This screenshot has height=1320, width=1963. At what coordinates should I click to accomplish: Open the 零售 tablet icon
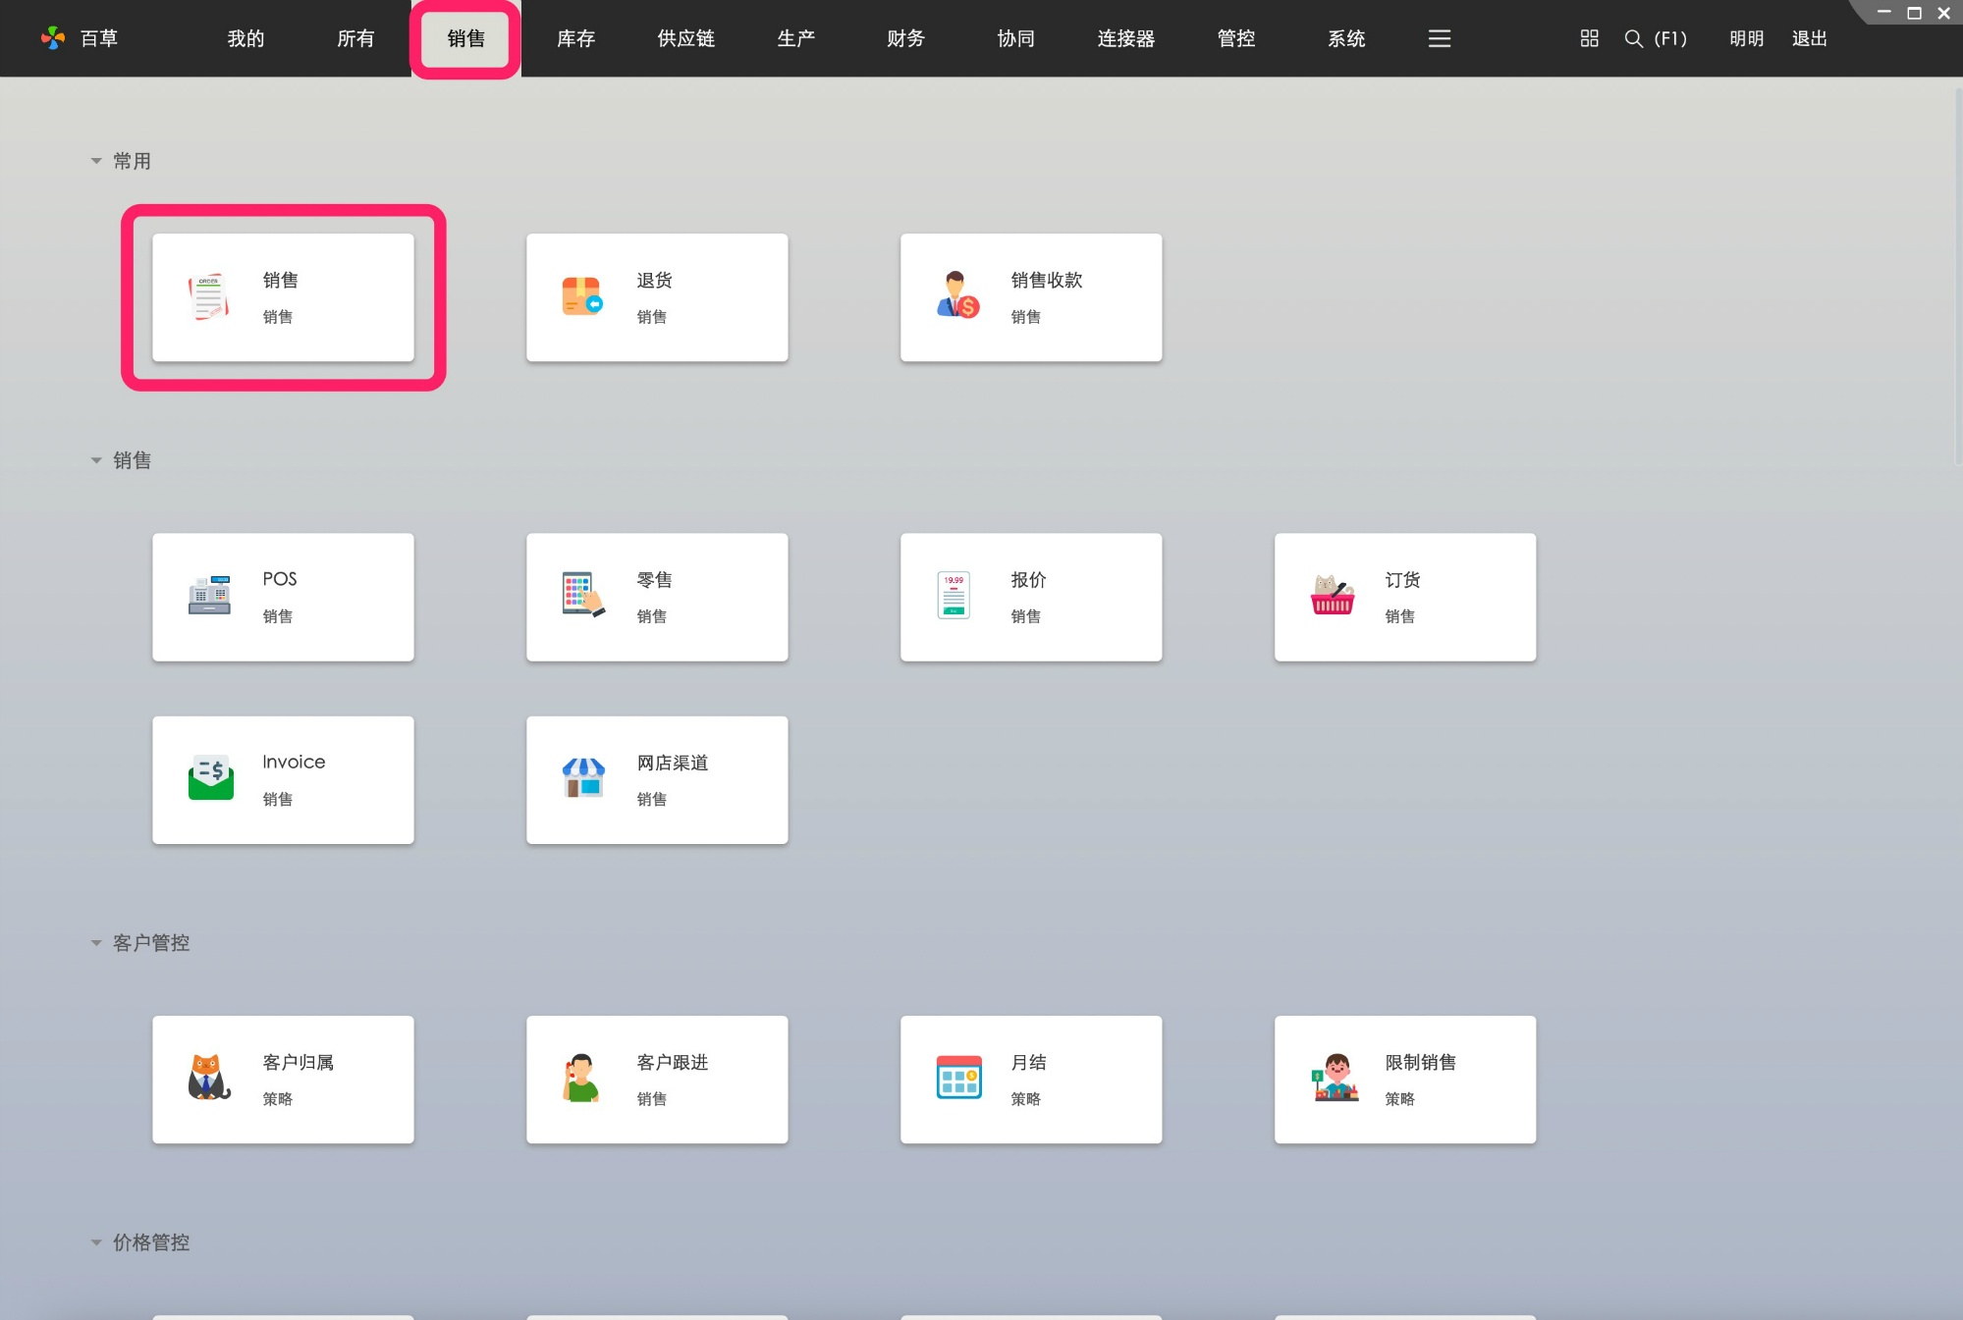tap(583, 595)
